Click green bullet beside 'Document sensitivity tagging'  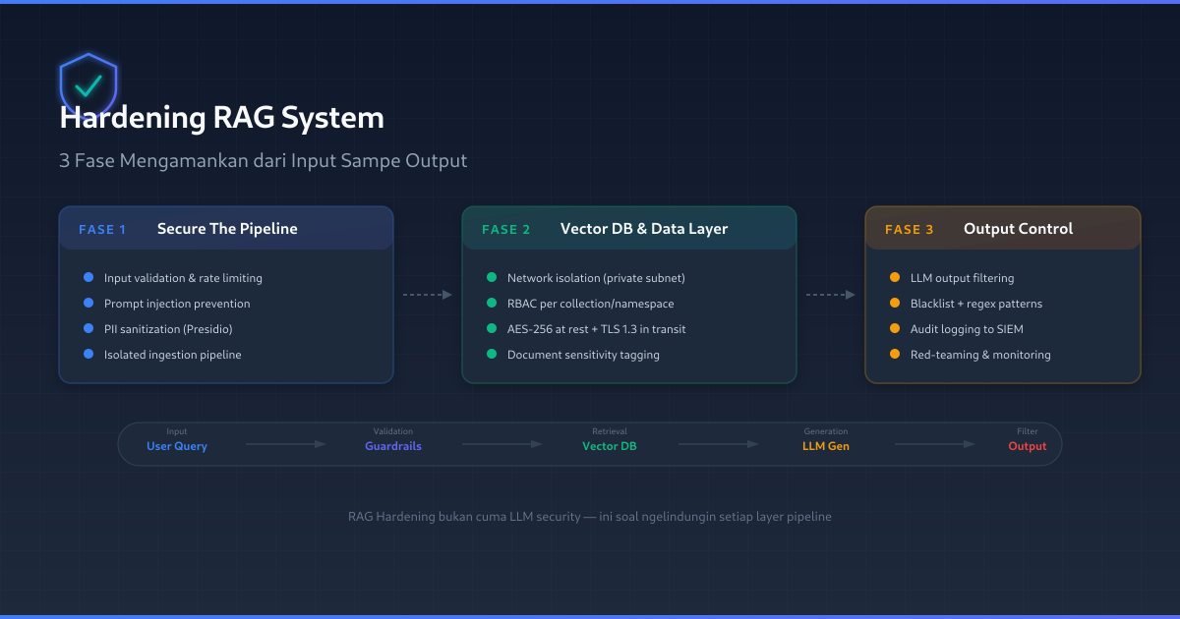[492, 355]
